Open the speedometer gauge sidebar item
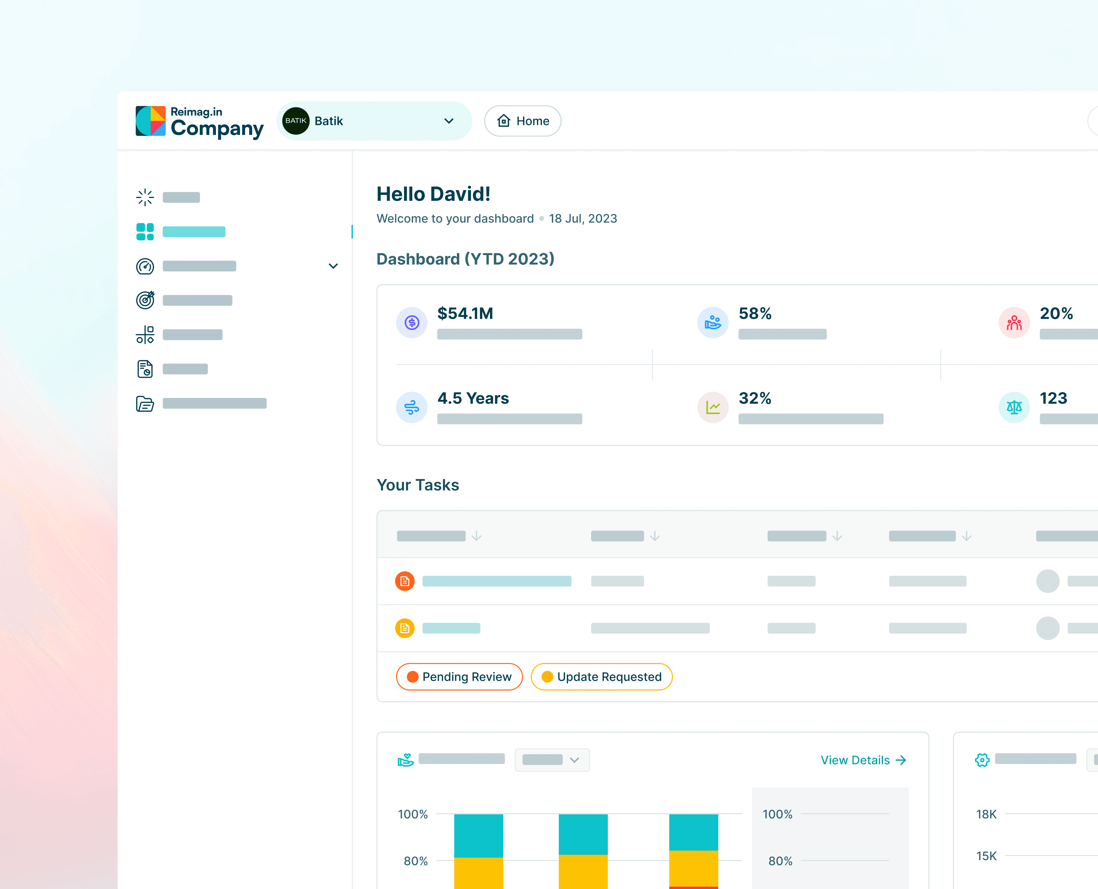Viewport: 1098px width, 889px height. point(145,266)
